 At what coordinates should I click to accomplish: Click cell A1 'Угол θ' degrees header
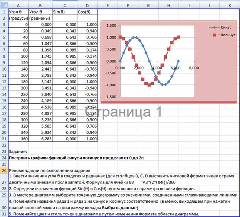(18, 12)
